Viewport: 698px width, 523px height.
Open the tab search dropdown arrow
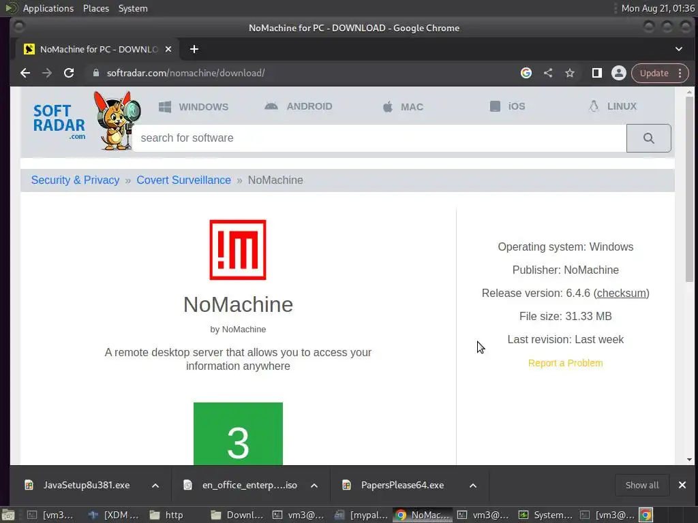(679, 49)
